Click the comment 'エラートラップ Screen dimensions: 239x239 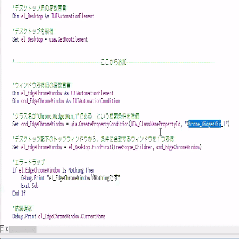point(29,162)
